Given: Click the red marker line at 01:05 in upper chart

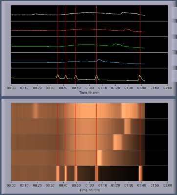Looking at the screenshot, I should pyautogui.click(x=96, y=44).
